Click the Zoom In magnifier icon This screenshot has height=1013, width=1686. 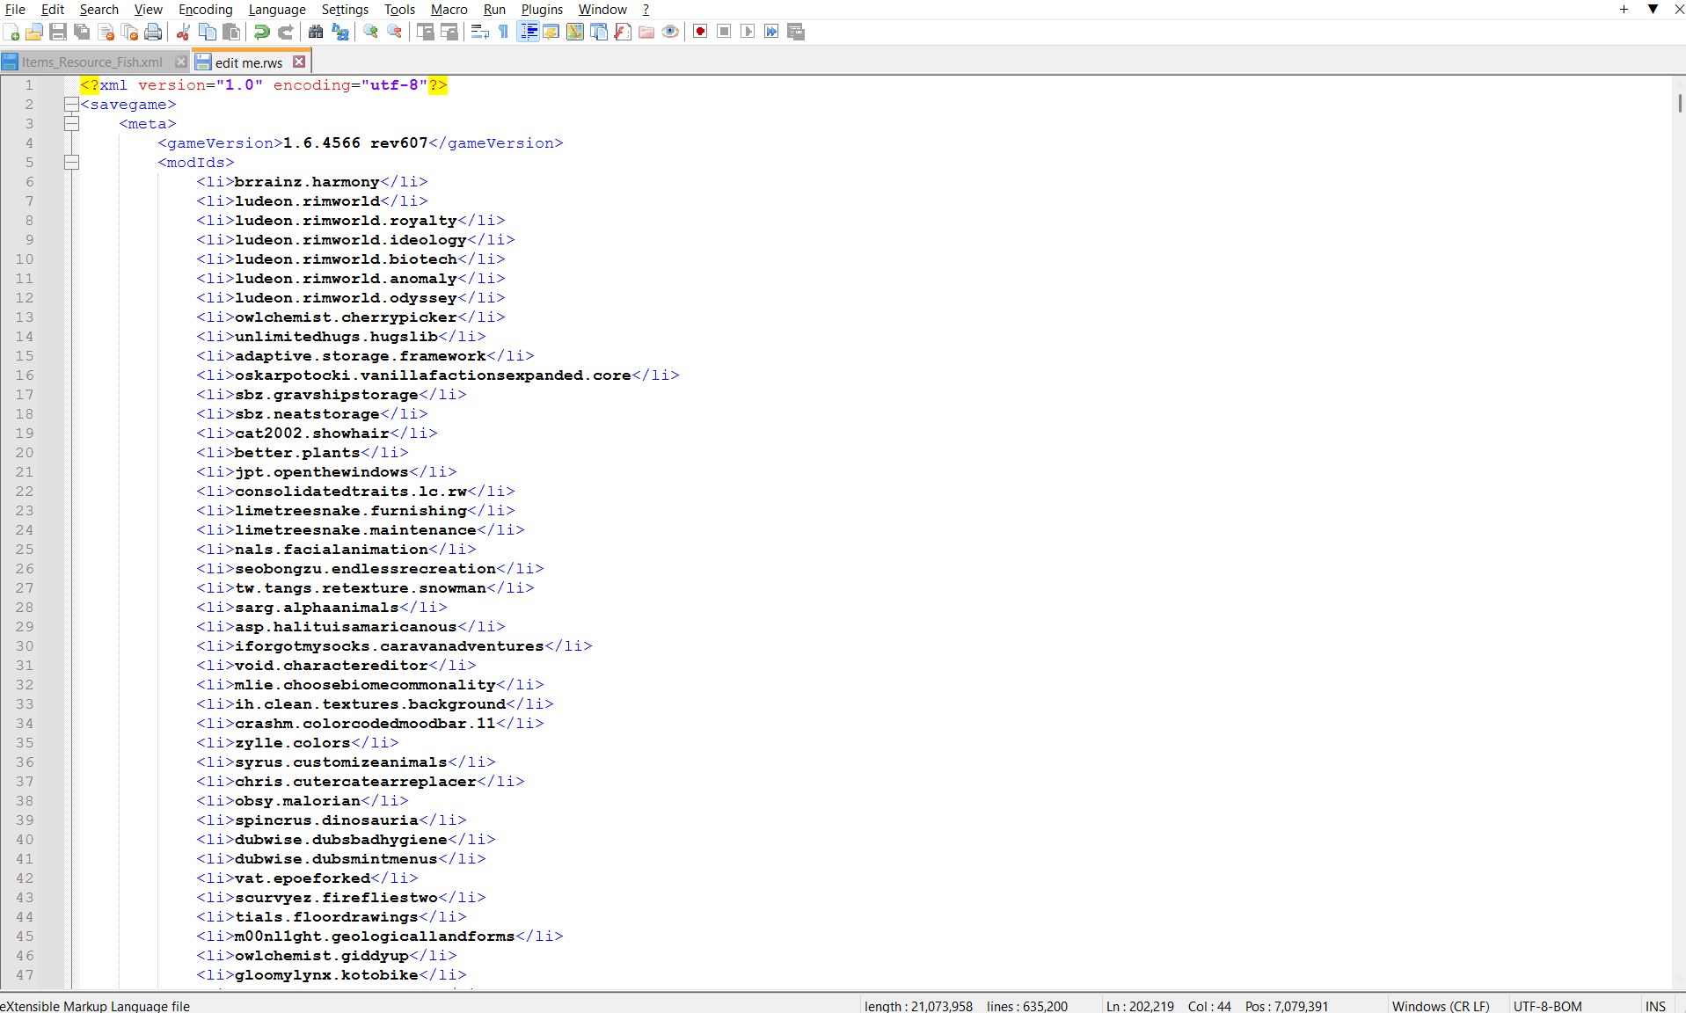370,32
